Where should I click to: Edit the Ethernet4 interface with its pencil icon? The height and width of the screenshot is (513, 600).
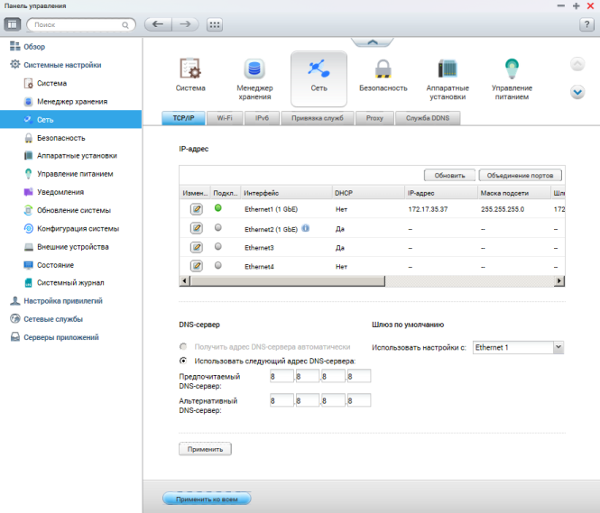point(197,266)
